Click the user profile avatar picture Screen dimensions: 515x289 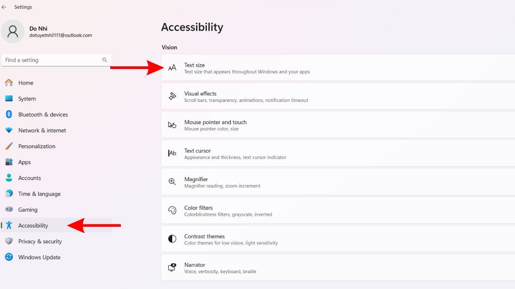coord(13,32)
